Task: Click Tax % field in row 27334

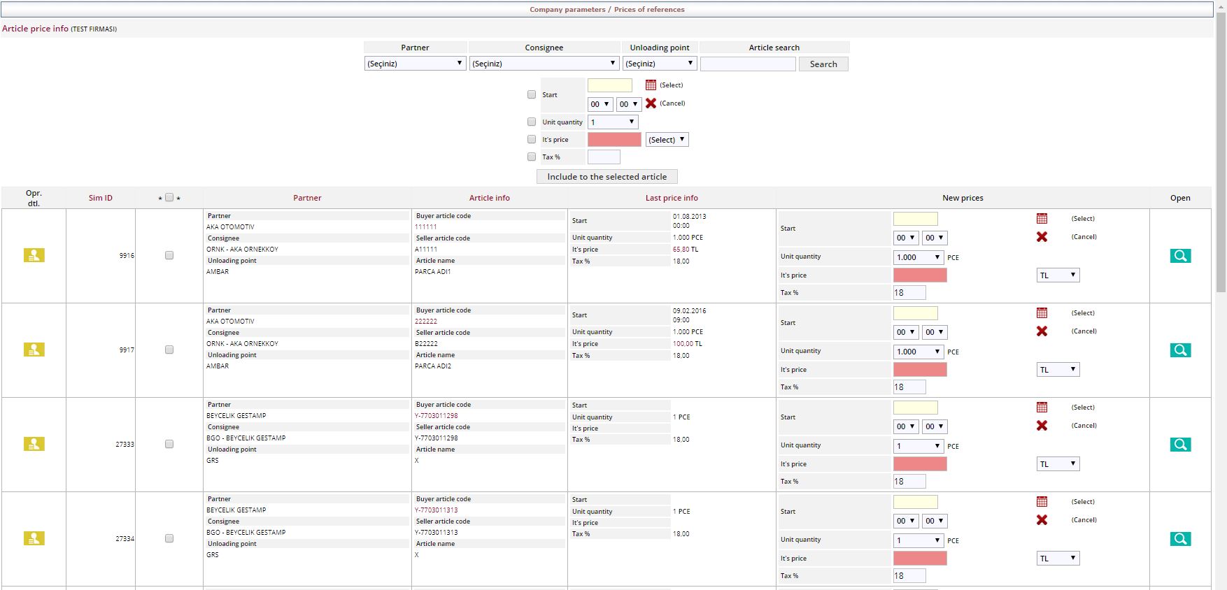Action: pos(909,576)
